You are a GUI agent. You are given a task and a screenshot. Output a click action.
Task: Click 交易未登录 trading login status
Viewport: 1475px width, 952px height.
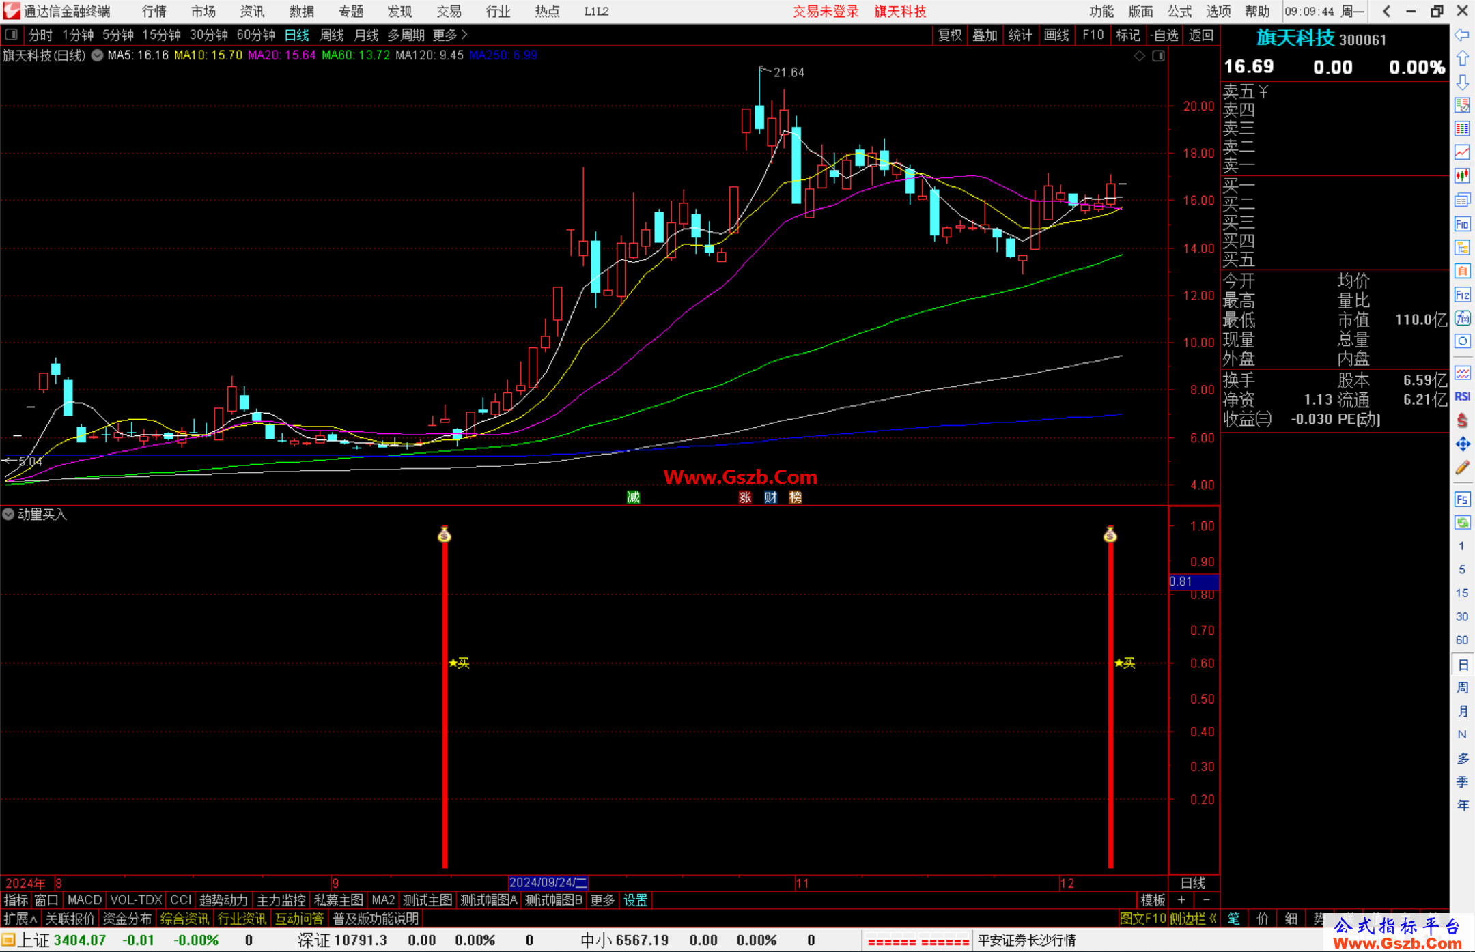[x=826, y=12]
